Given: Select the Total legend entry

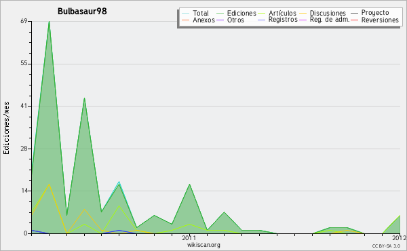Looking at the screenshot, I should tap(200, 13).
